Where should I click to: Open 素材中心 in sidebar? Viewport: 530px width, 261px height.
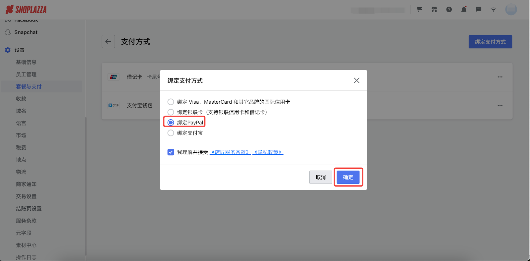(26, 245)
